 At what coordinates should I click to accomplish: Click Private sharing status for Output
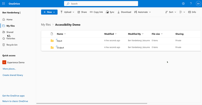[178, 47]
